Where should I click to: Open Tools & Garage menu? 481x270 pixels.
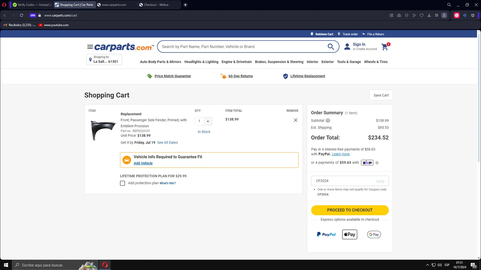tap(349, 62)
